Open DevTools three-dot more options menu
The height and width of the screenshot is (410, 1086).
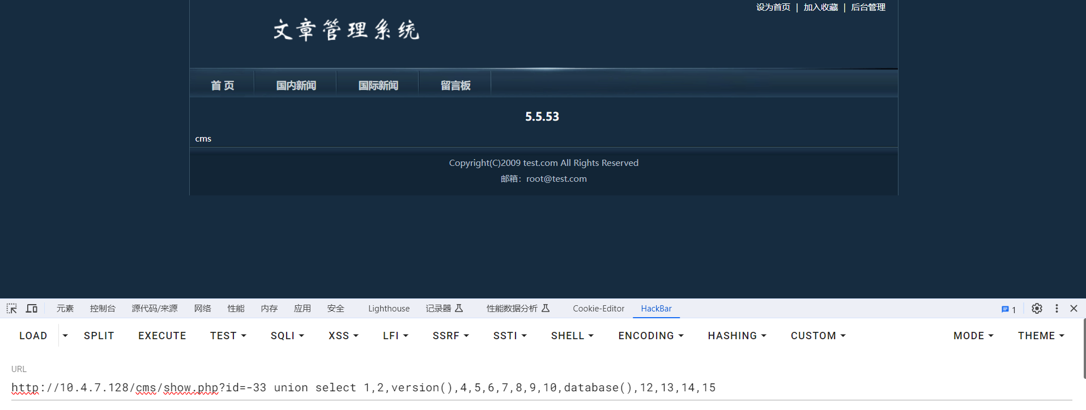[1057, 309]
